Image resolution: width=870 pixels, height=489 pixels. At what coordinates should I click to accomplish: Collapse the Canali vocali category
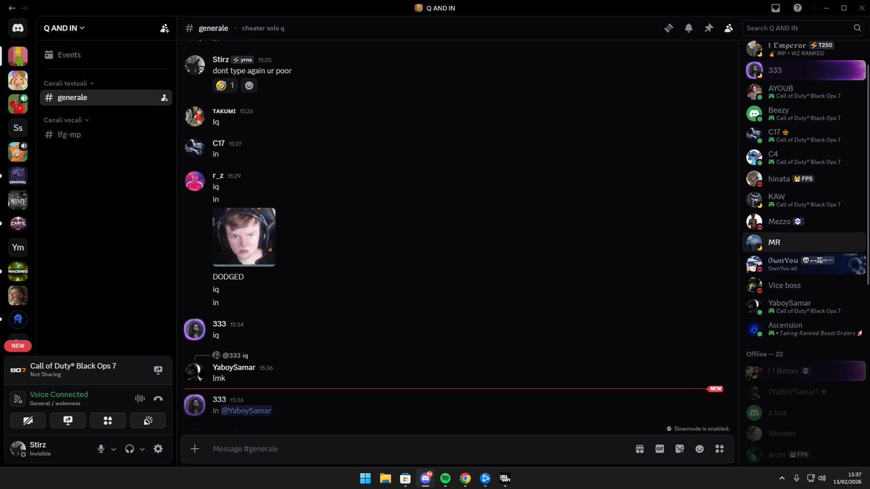click(x=66, y=120)
